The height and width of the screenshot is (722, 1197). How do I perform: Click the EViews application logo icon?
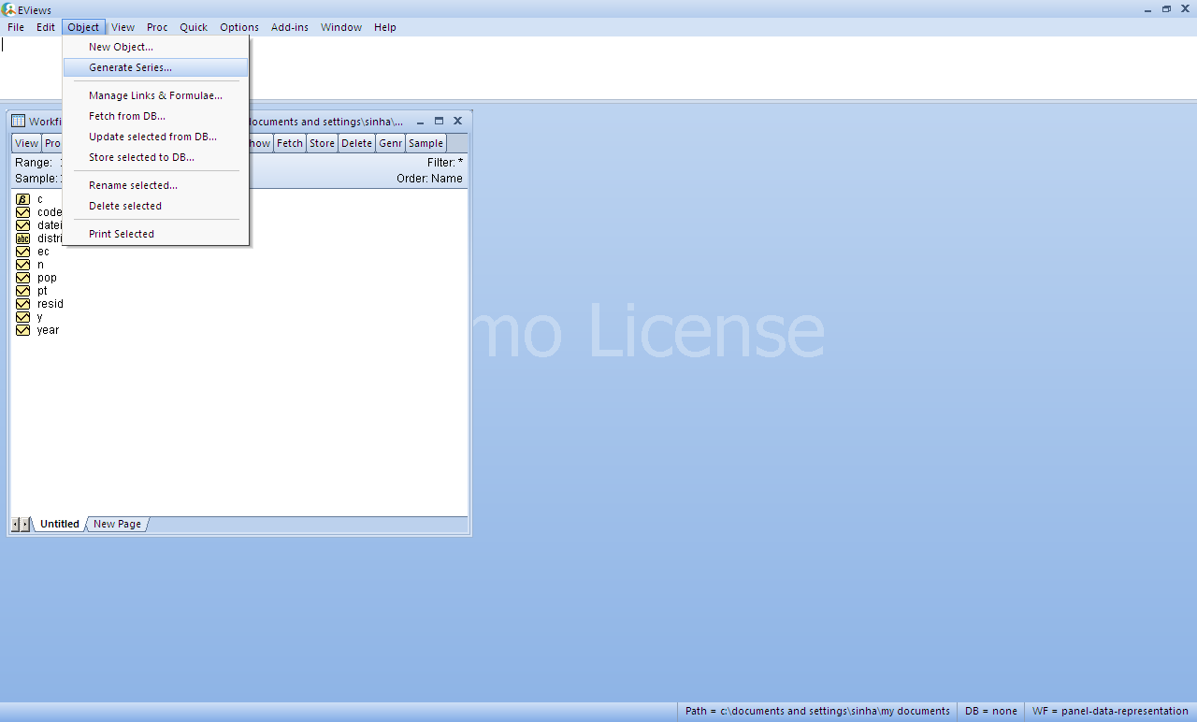point(9,9)
